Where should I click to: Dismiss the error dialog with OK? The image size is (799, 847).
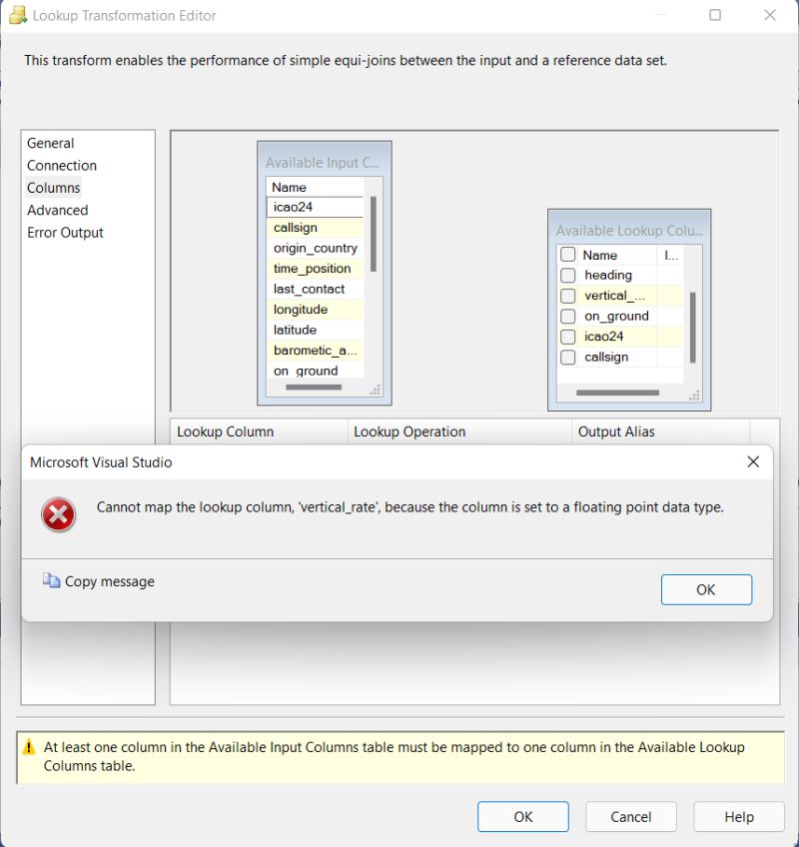pos(705,589)
